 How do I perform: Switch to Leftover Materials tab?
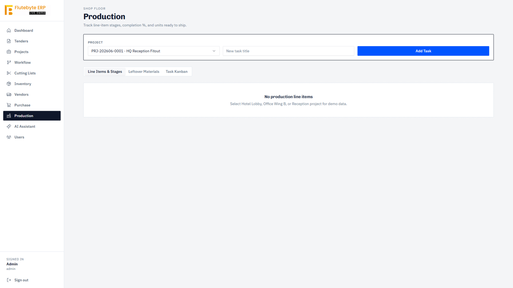tap(144, 72)
